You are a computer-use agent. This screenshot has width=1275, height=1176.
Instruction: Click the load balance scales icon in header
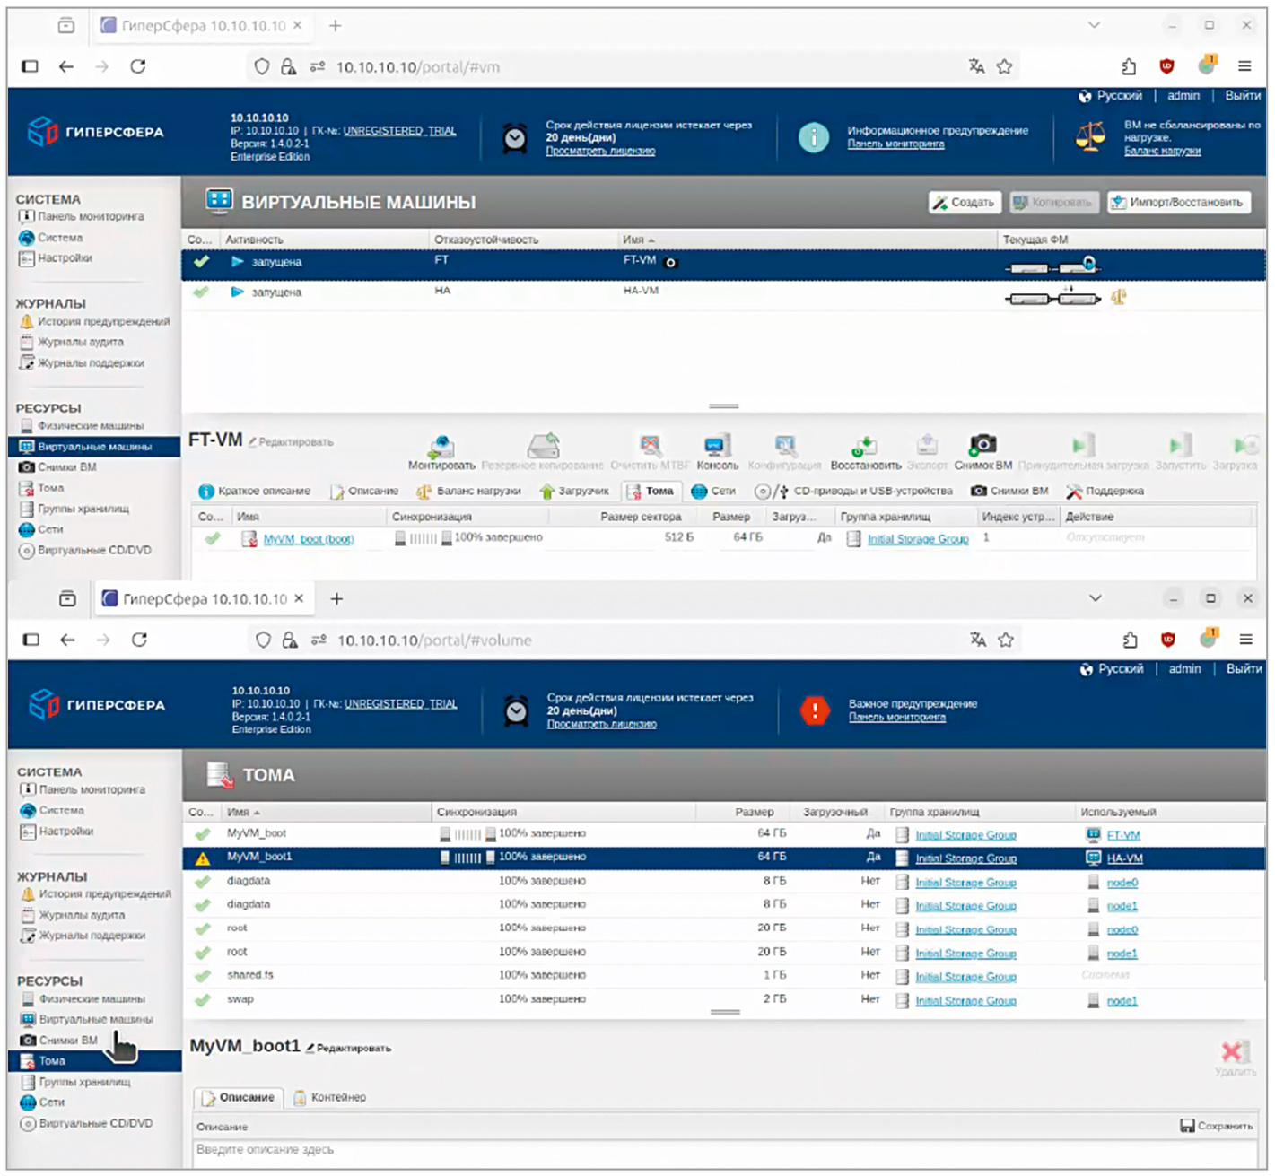point(1090,138)
